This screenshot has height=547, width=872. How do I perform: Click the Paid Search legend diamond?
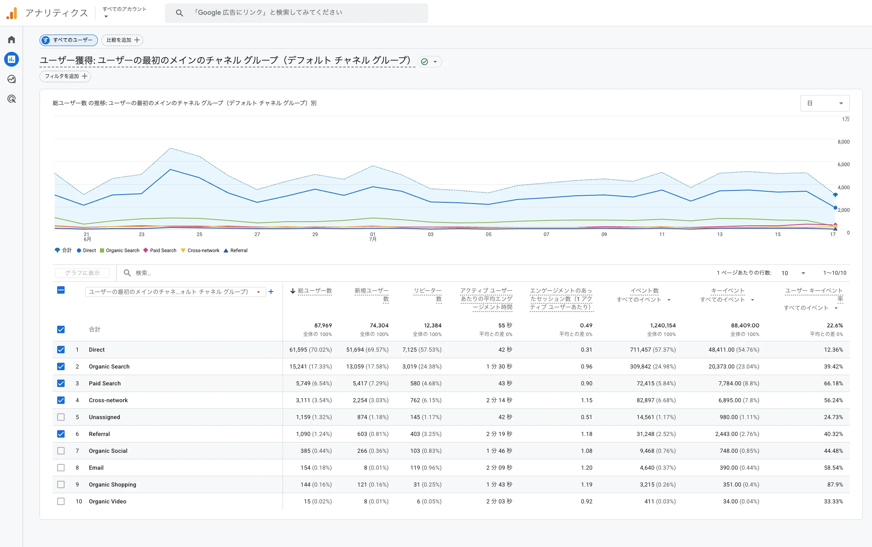146,250
